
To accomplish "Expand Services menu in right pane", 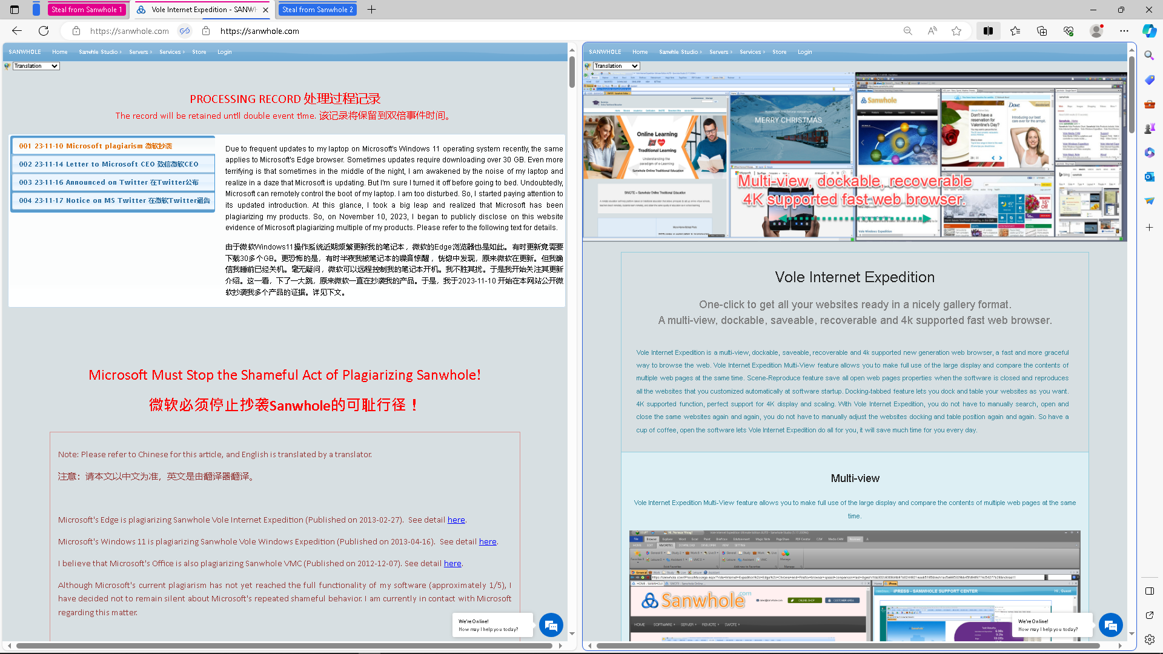I will coord(752,52).
